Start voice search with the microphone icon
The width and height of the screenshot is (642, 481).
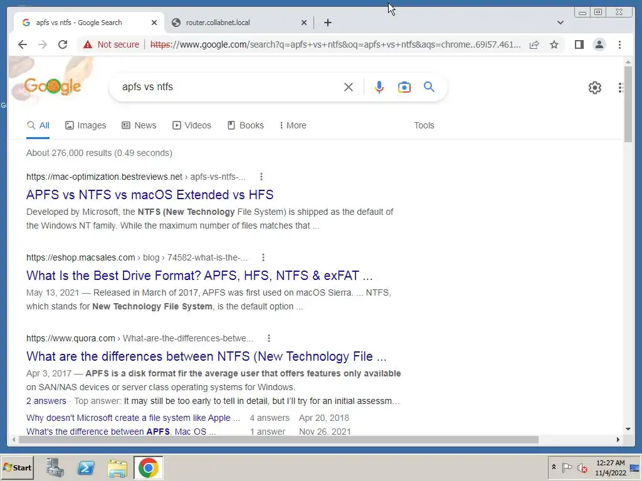point(379,87)
